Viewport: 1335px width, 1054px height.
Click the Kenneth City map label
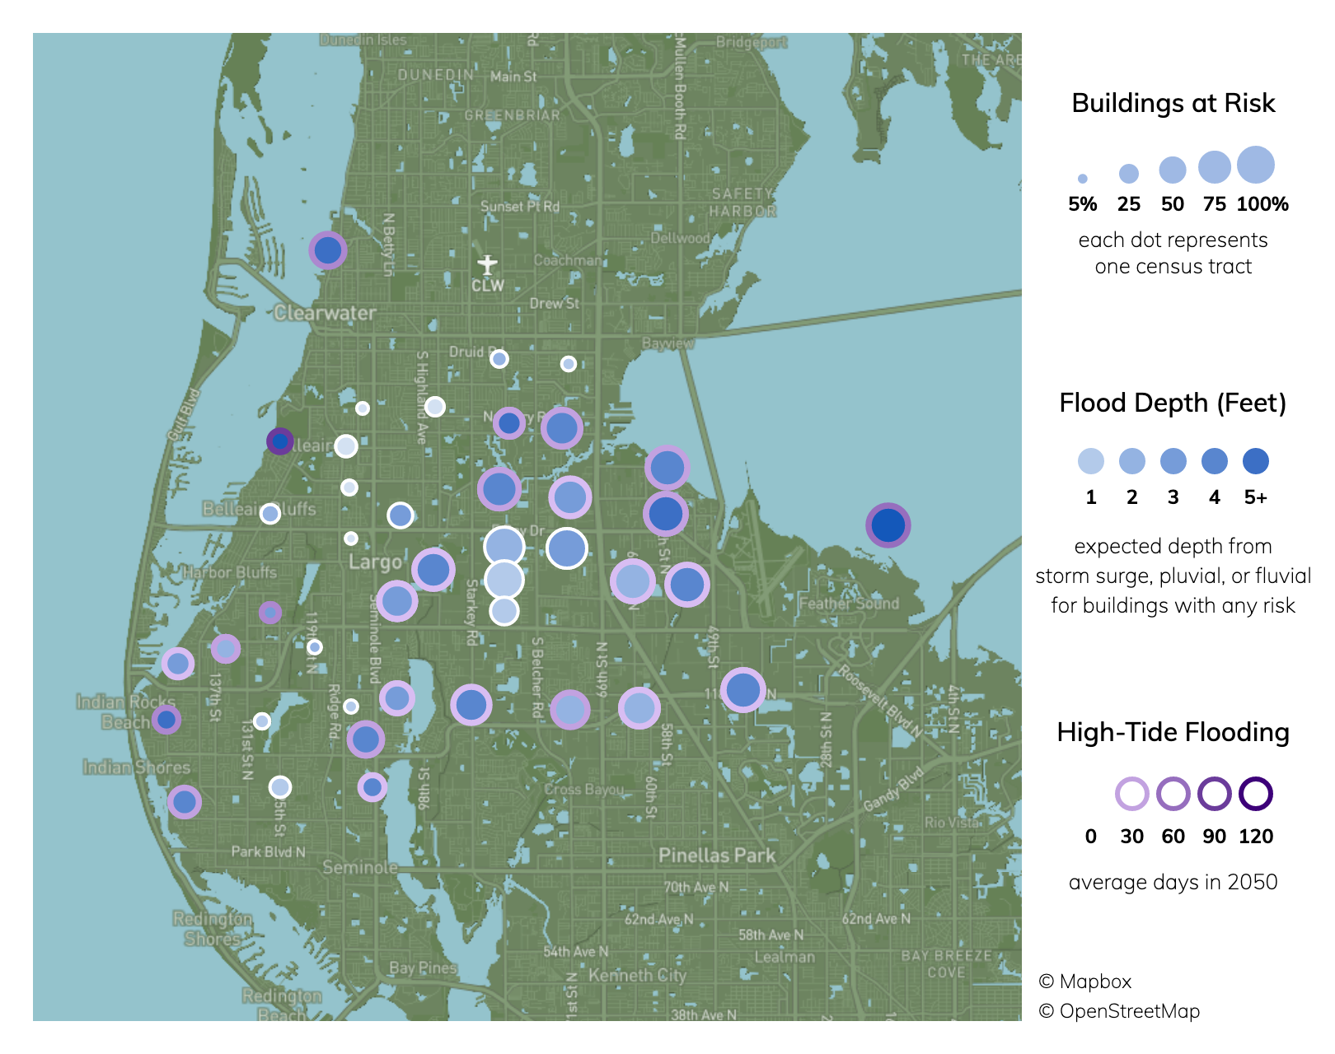pyautogui.click(x=637, y=976)
